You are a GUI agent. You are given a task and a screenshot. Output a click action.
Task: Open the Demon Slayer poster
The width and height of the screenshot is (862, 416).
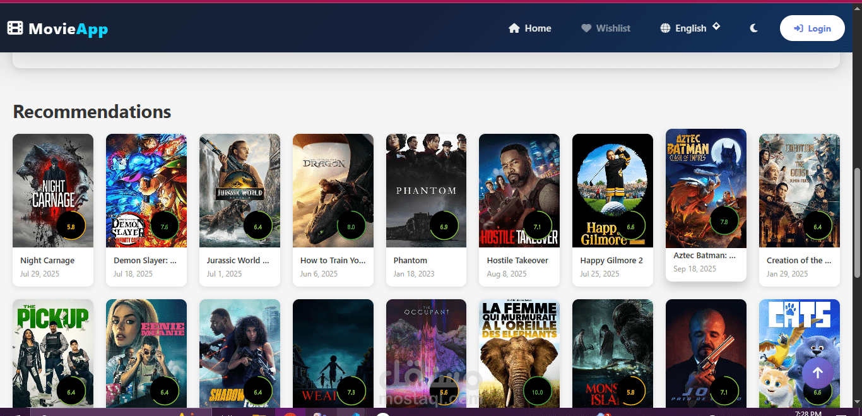[x=146, y=191]
